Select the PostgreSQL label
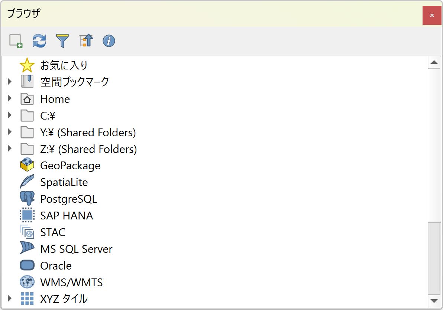 tap(69, 199)
